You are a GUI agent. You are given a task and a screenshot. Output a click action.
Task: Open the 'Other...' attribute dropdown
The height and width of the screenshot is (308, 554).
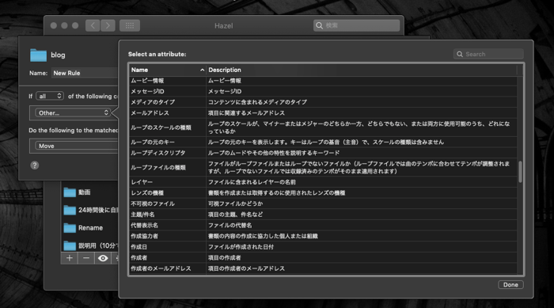coord(73,112)
